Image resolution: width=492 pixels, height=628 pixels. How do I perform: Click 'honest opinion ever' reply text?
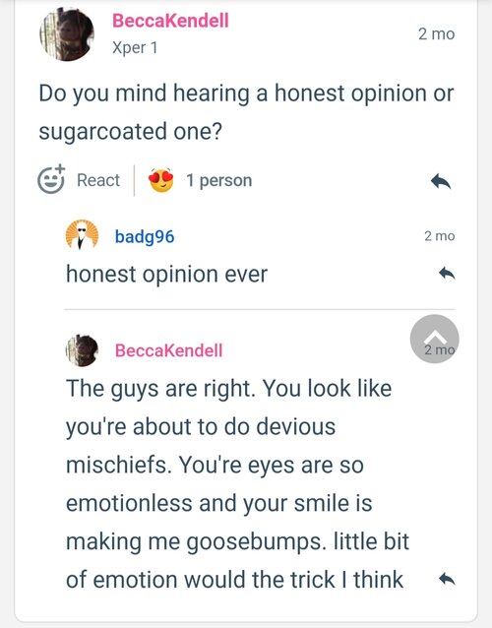pyautogui.click(x=166, y=275)
